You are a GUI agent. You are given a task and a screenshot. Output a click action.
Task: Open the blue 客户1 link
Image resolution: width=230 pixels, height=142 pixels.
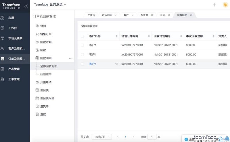point(93,64)
